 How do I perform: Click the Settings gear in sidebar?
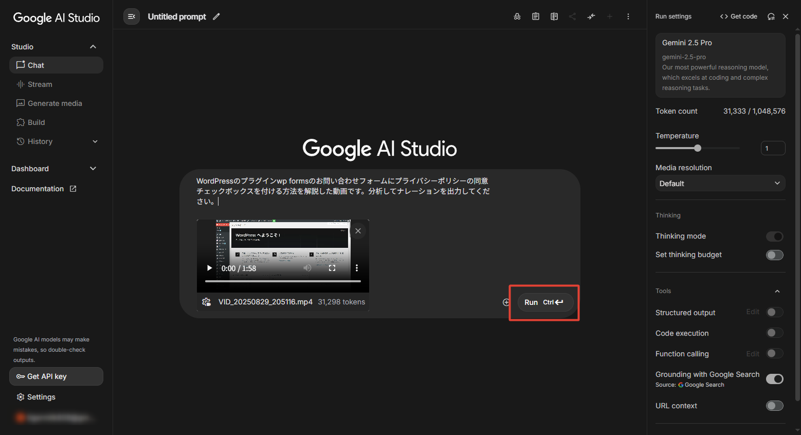(21, 397)
